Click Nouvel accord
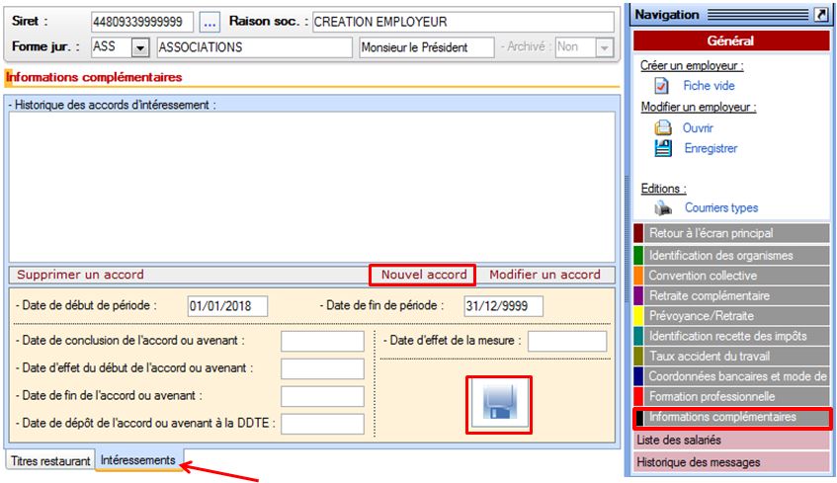This screenshot has height=483, width=837. [x=423, y=275]
